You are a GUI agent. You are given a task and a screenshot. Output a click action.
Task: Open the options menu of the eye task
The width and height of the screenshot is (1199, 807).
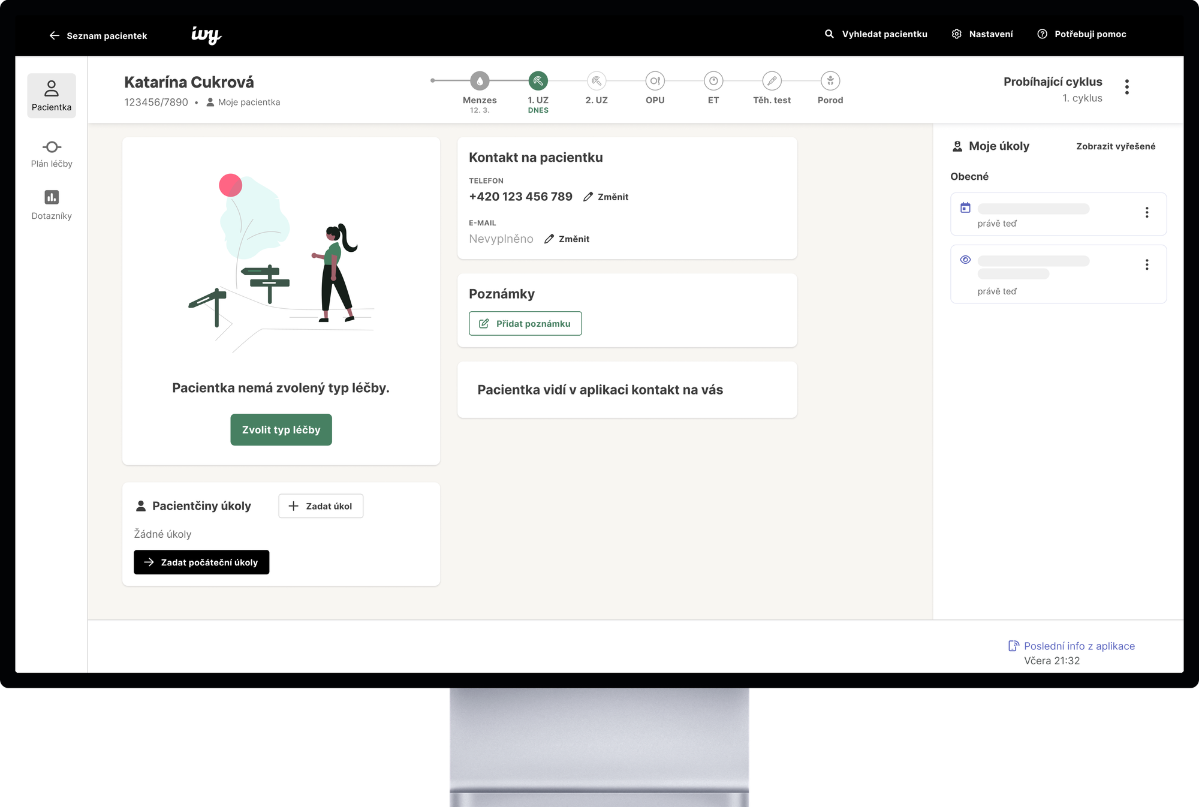1147,264
